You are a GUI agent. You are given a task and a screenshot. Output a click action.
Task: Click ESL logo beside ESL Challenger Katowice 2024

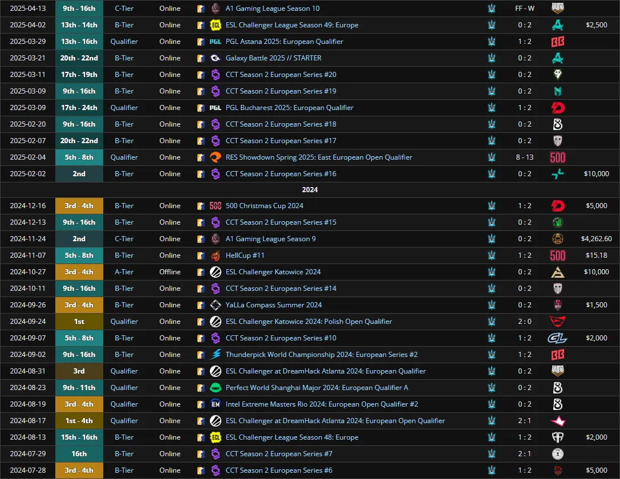click(216, 272)
